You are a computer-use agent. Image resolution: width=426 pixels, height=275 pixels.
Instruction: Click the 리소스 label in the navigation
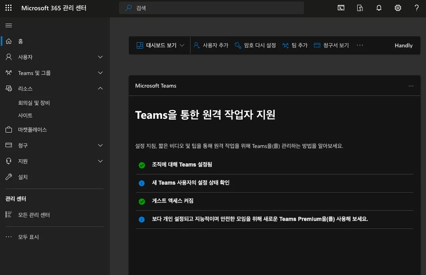pyautogui.click(x=25, y=88)
